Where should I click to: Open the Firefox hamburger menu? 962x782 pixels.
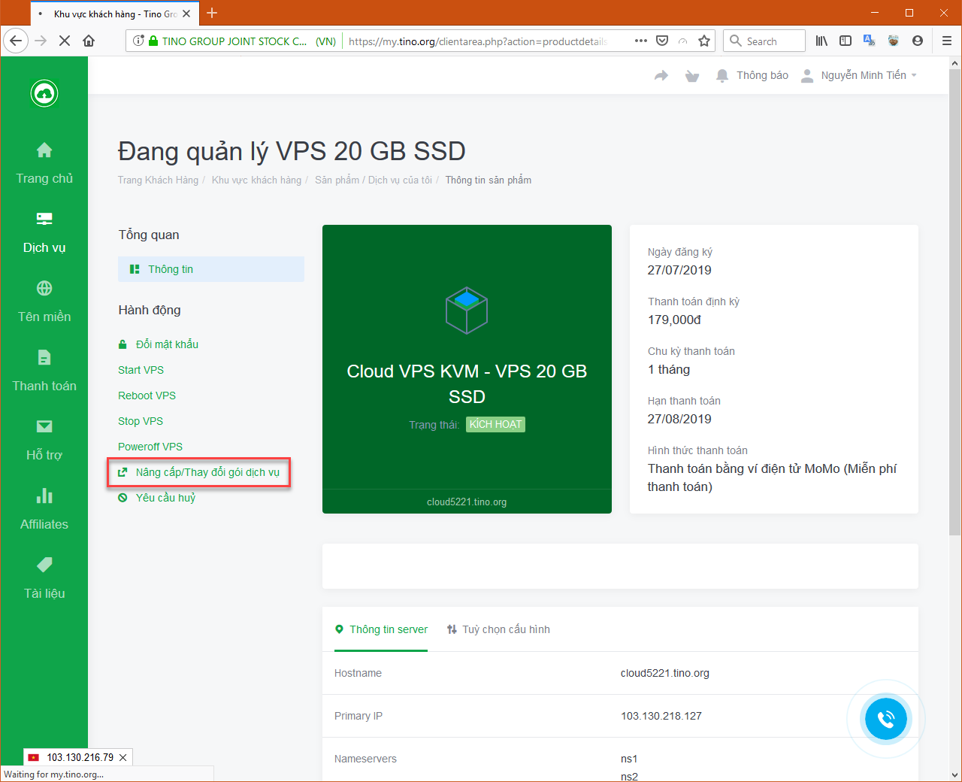click(946, 41)
